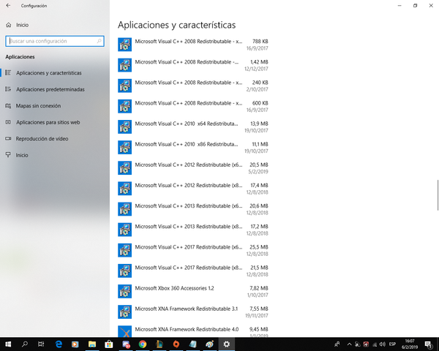Open the paint palette icon in the taskbar
The width and height of the screenshot is (439, 351).
coord(210,344)
